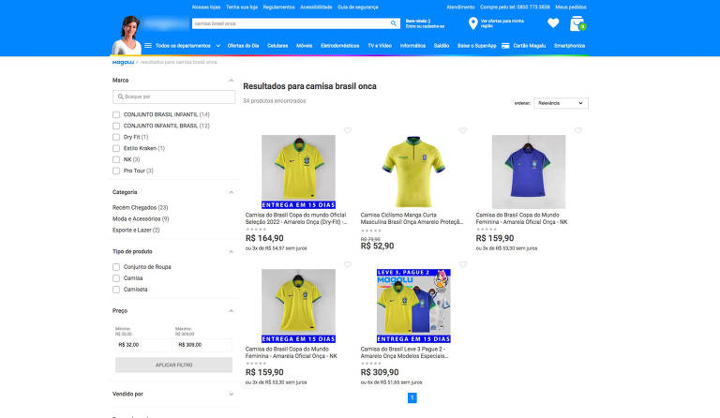Open Baixe o SuperApp link
720x418 pixels.
(476, 46)
